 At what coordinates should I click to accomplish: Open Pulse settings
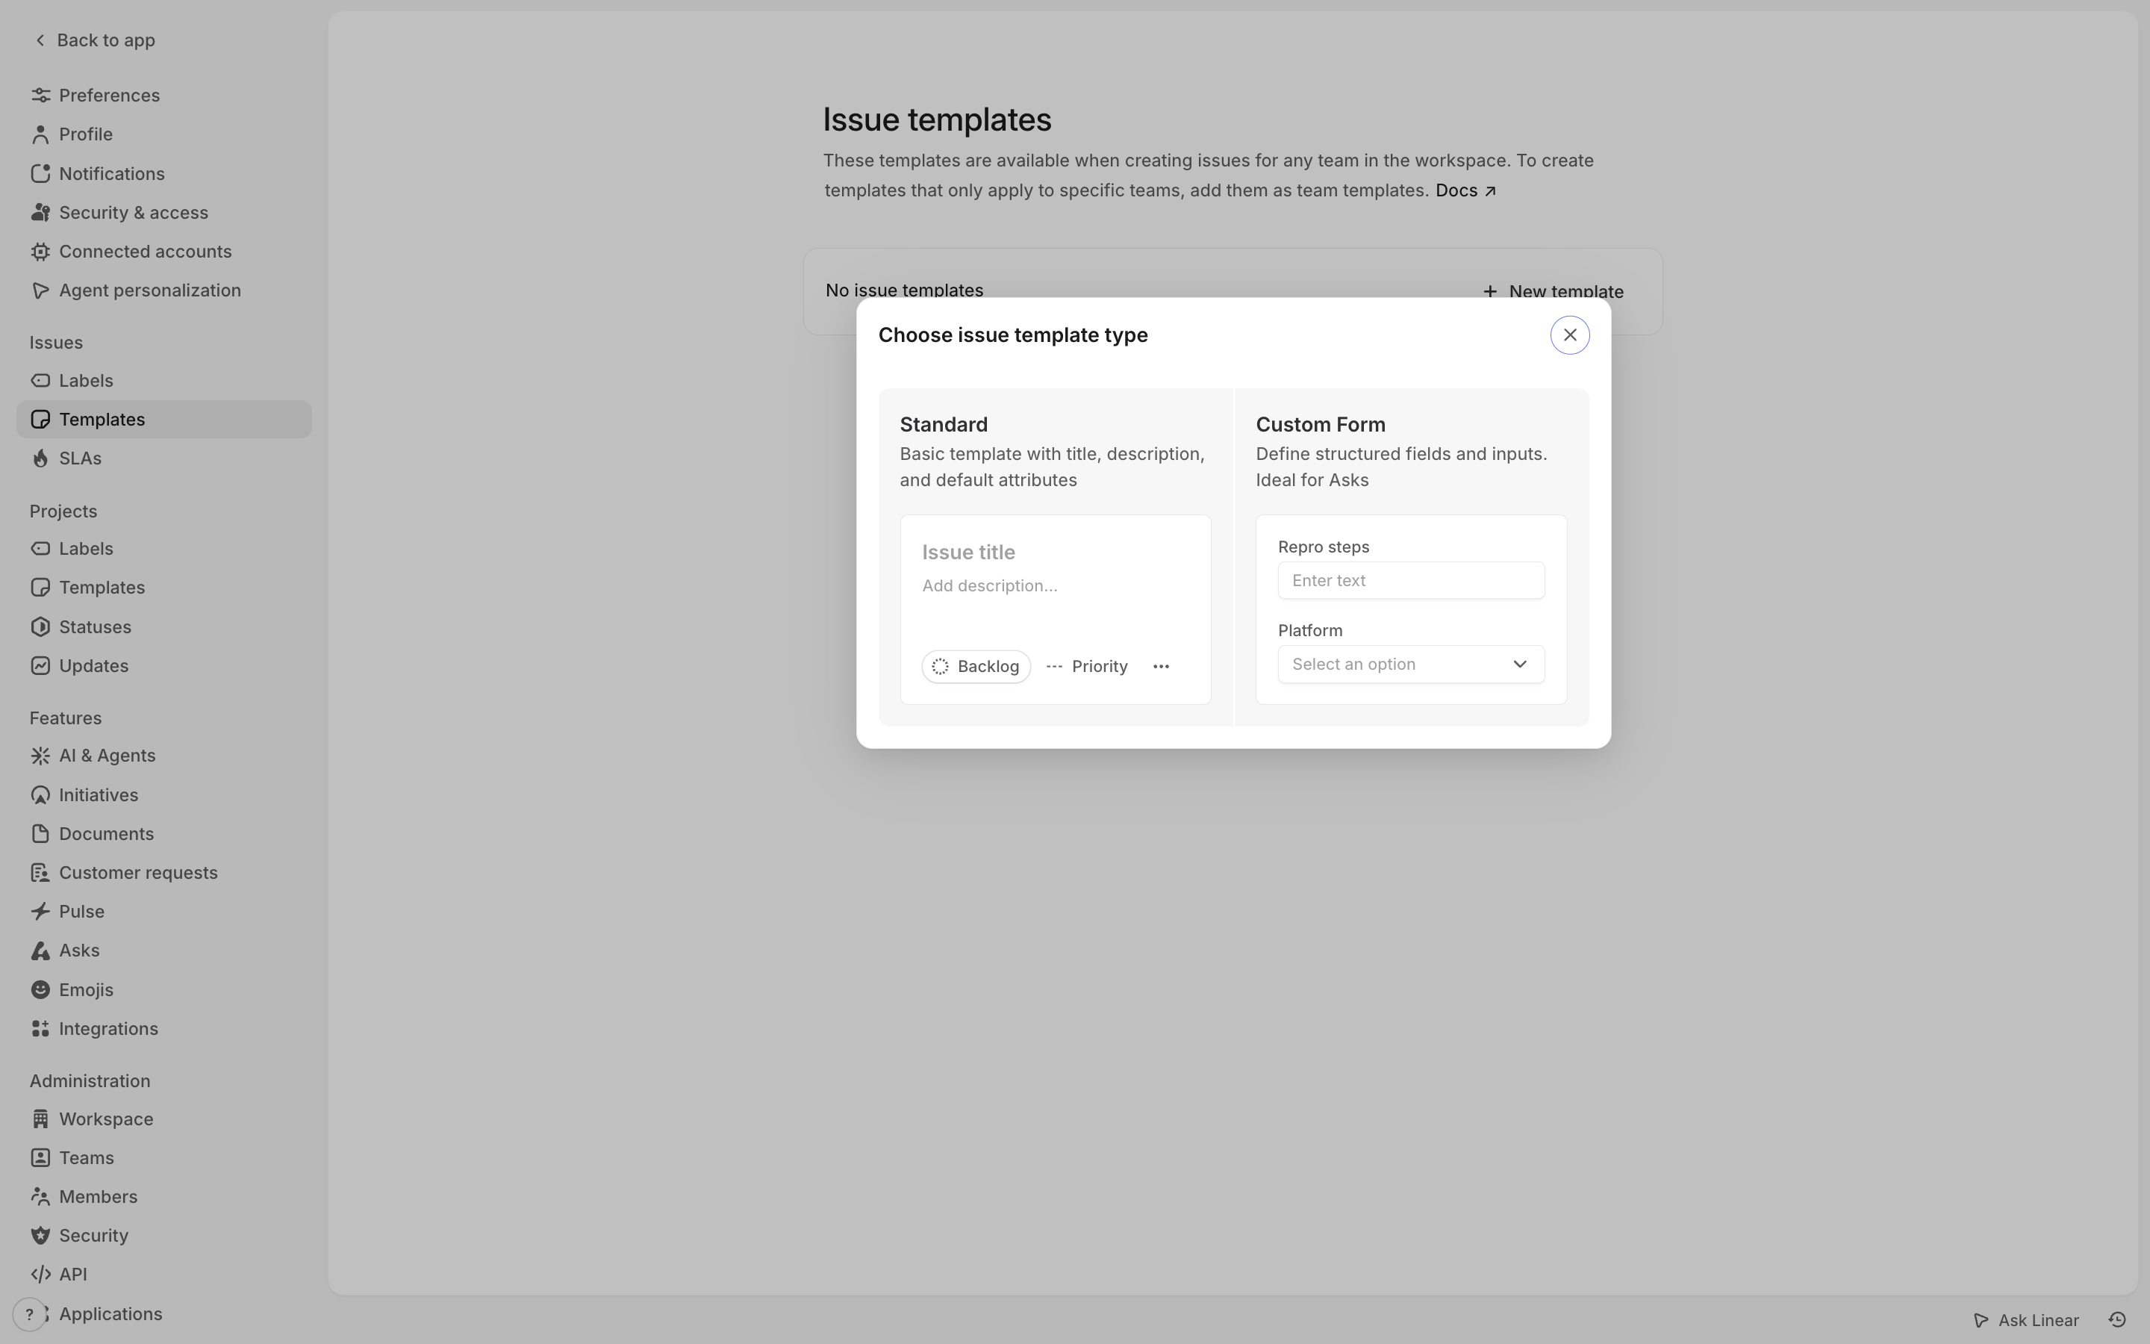(x=163, y=912)
